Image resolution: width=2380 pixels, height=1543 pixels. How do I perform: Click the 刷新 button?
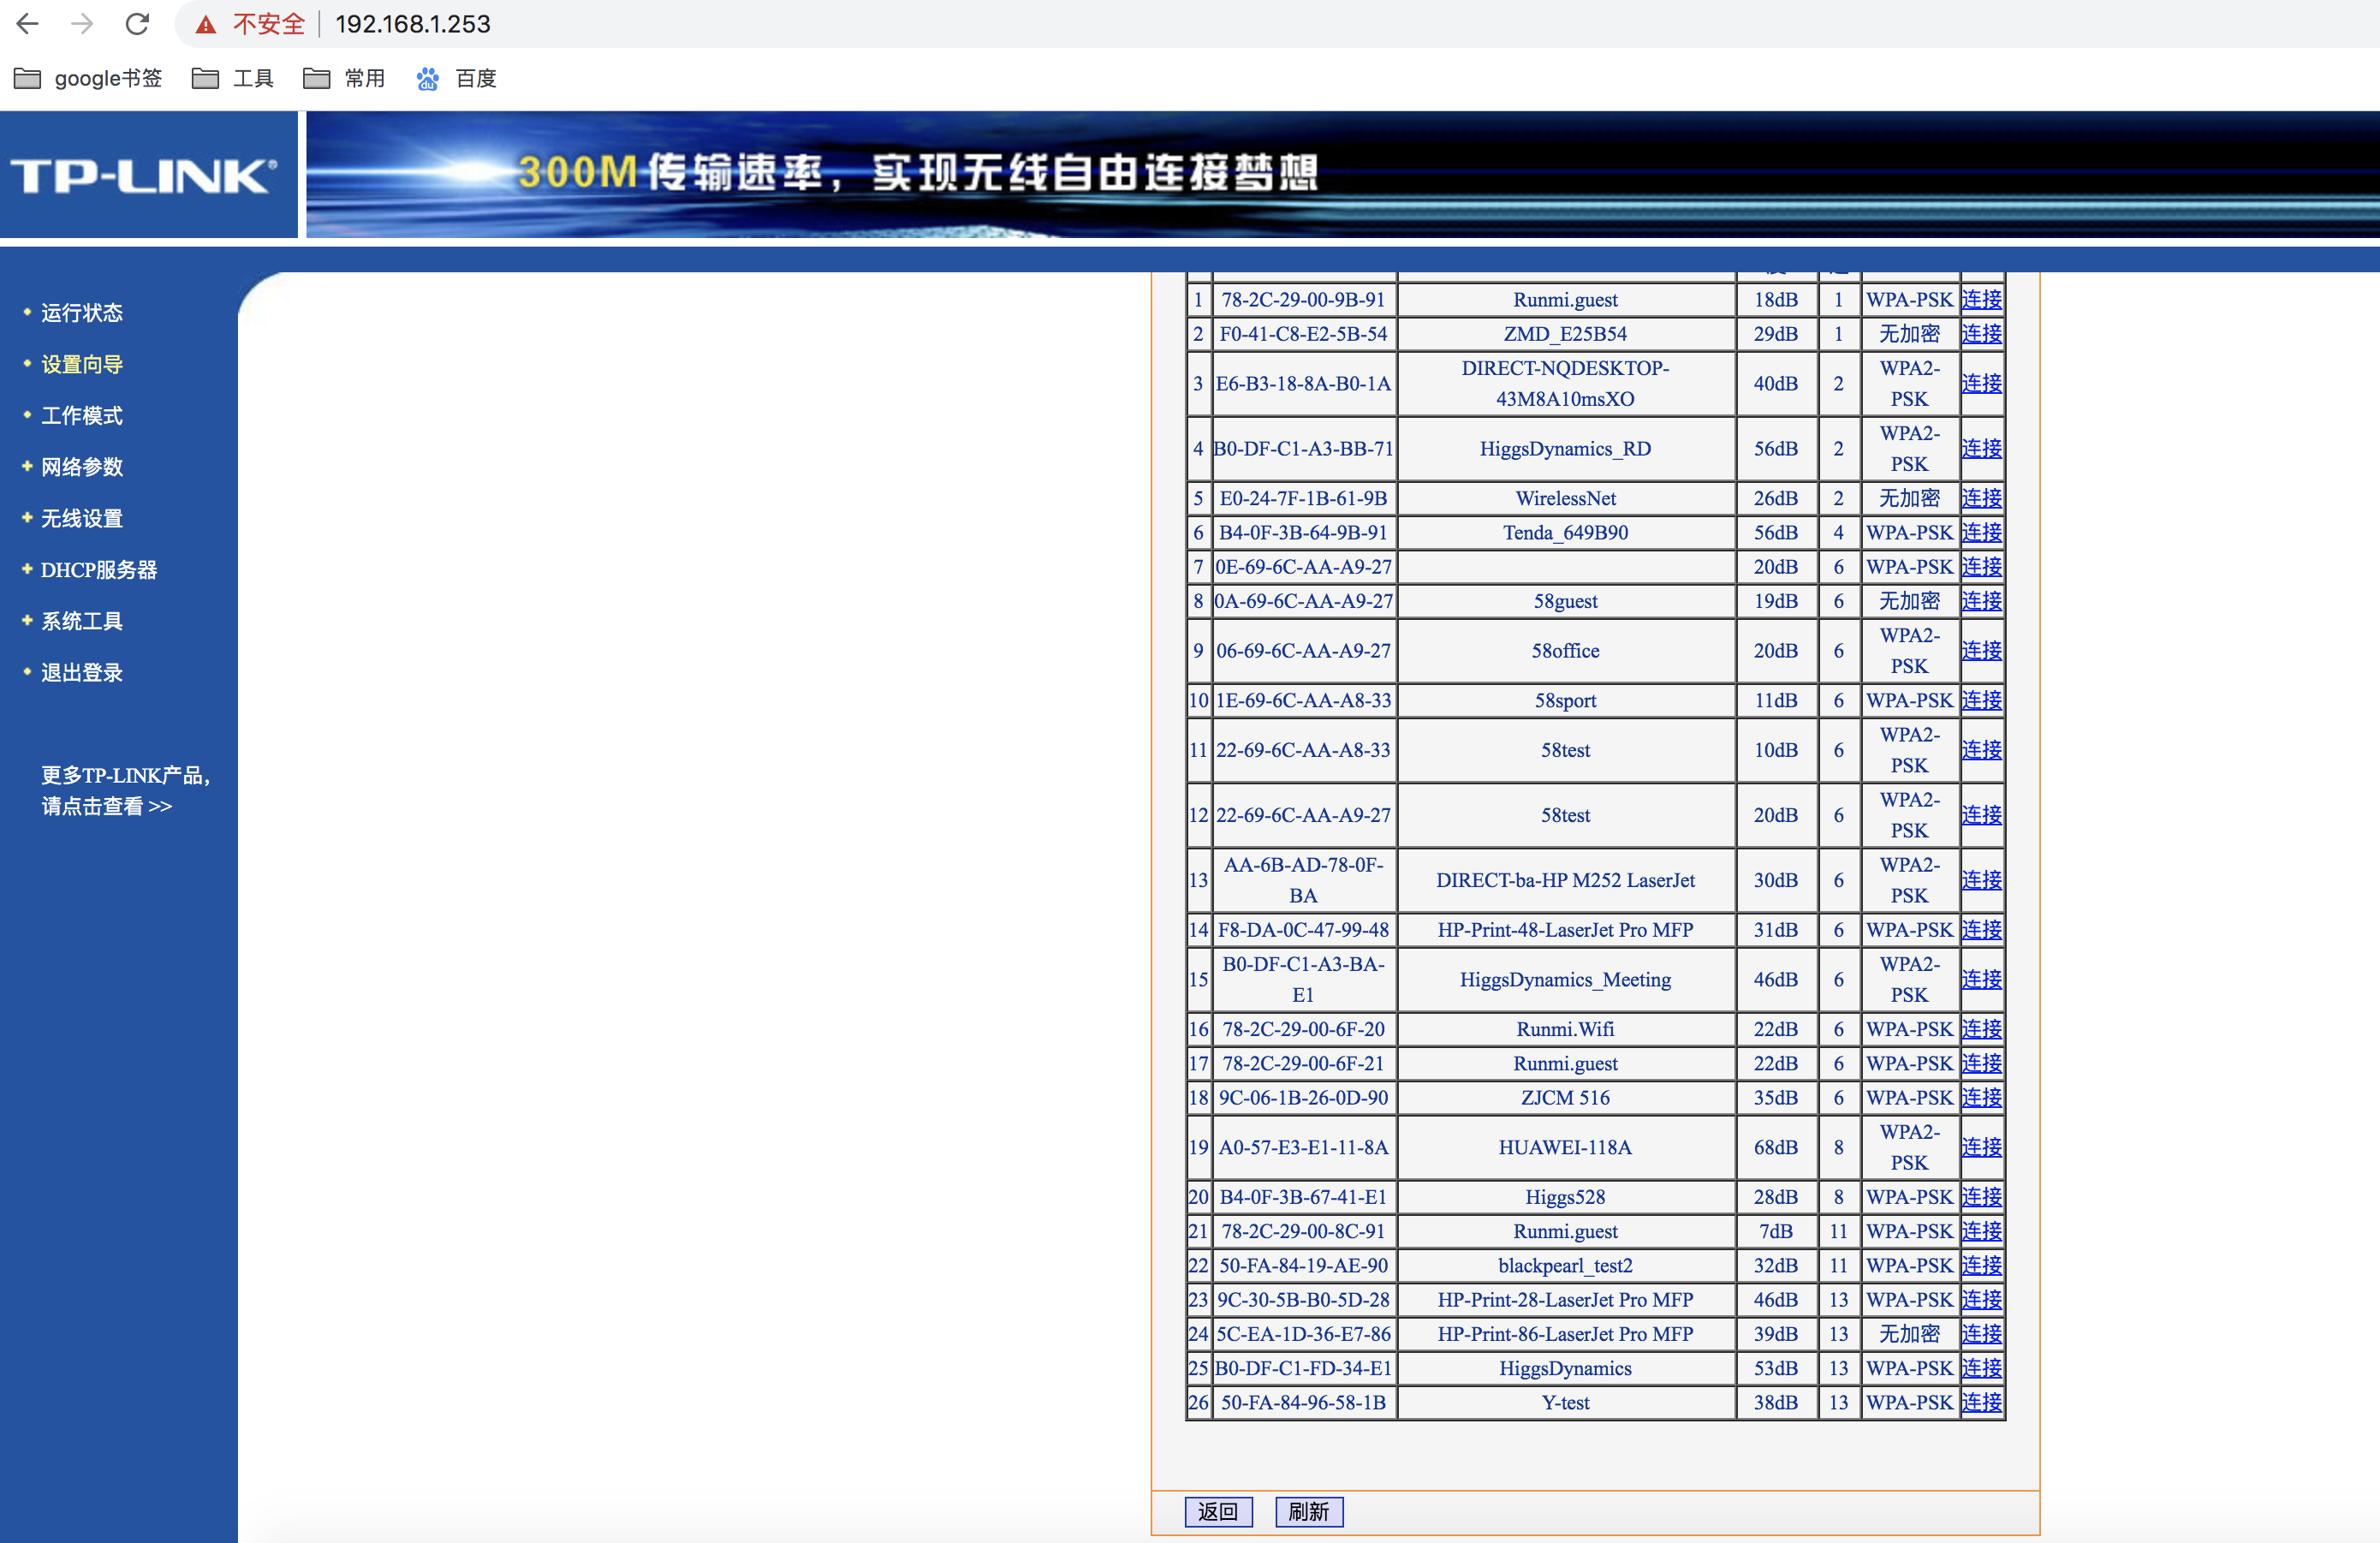[x=1308, y=1511]
